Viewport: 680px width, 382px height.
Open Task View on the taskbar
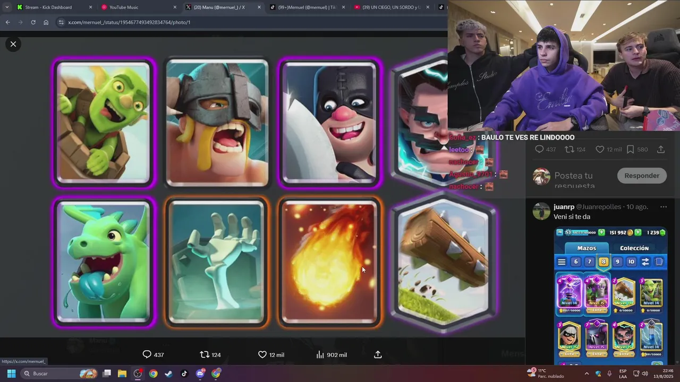coord(107,374)
